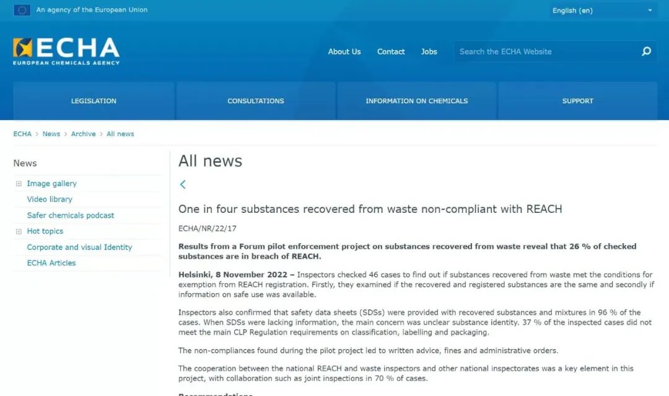669x396 pixels.
Task: Click the Archive breadcrumb link
Action: [83, 134]
